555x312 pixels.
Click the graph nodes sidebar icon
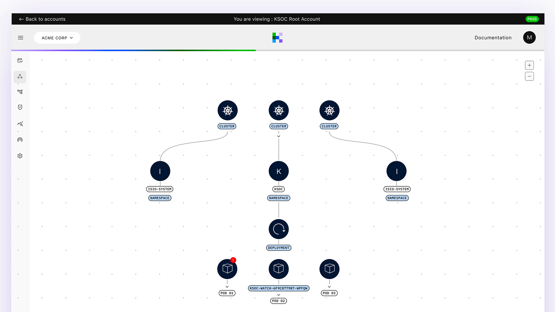(20, 77)
